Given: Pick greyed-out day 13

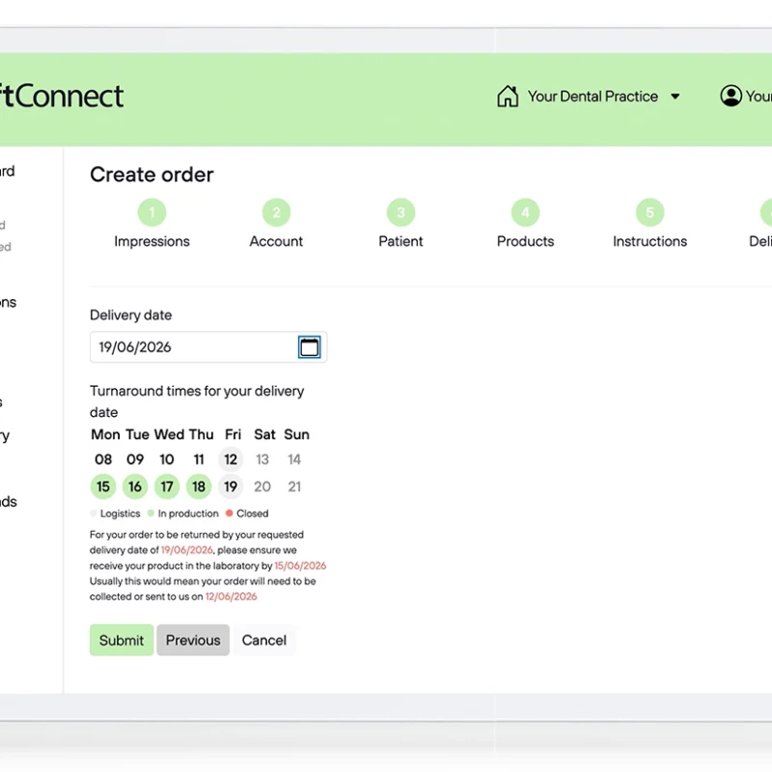Looking at the screenshot, I should [262, 459].
